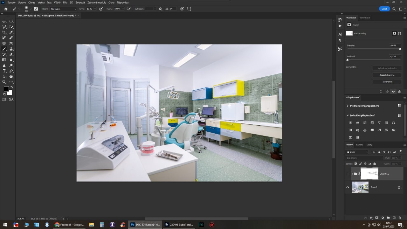Open brush settings panel icon

click(x=36, y=9)
